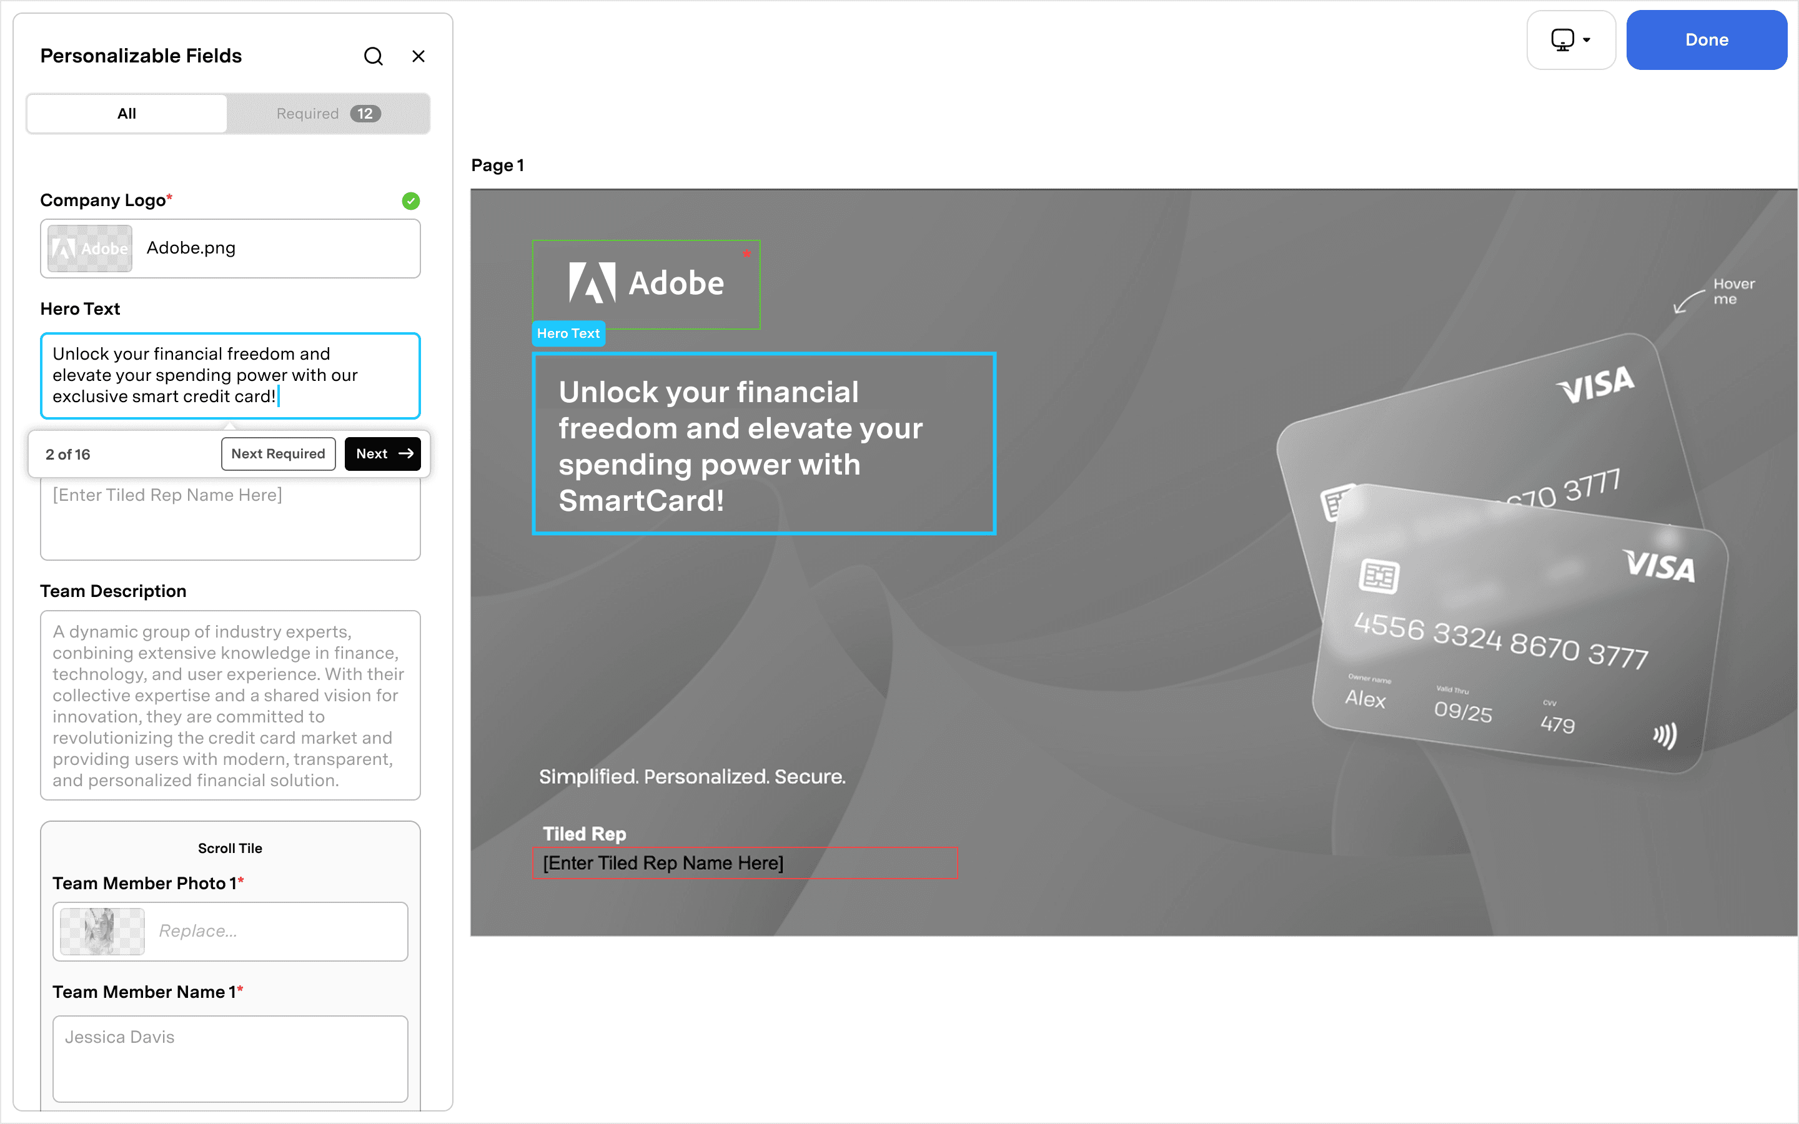The height and width of the screenshot is (1124, 1799).
Task: Click the Next arrow button
Action: point(383,453)
